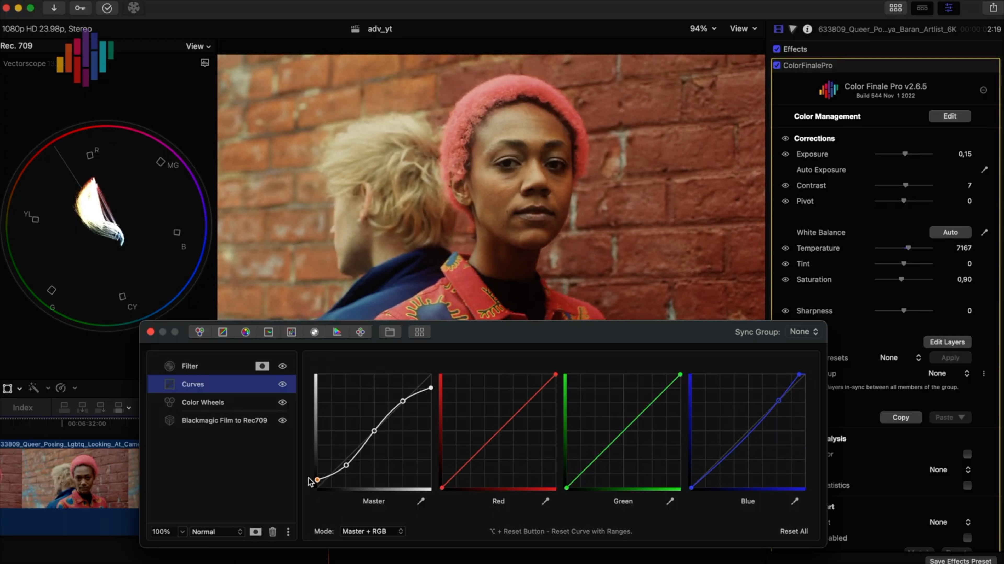Open the Color Wheels tool in the toolbar
This screenshot has height=564, width=1004.
click(x=199, y=332)
